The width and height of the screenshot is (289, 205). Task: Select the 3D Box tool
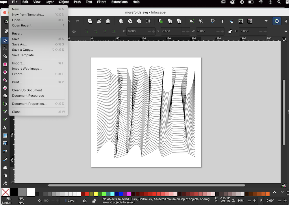(5, 88)
